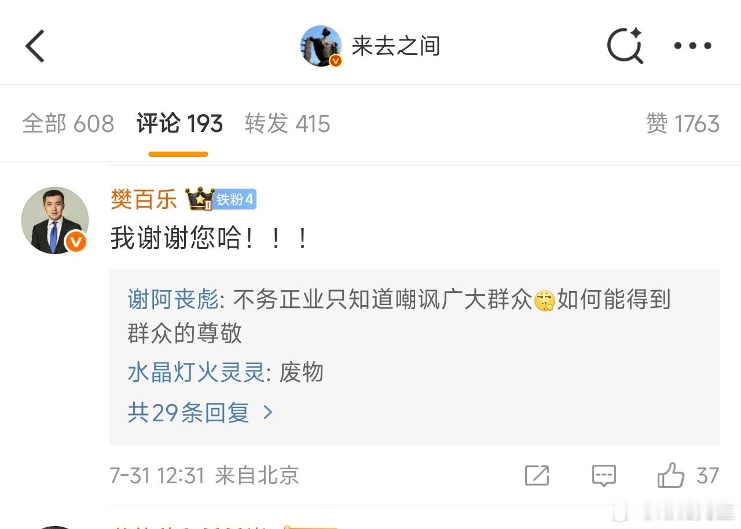Viewport: 741px width, 529px height.
Task: Select the 评论 193 tab
Action: coord(179,124)
